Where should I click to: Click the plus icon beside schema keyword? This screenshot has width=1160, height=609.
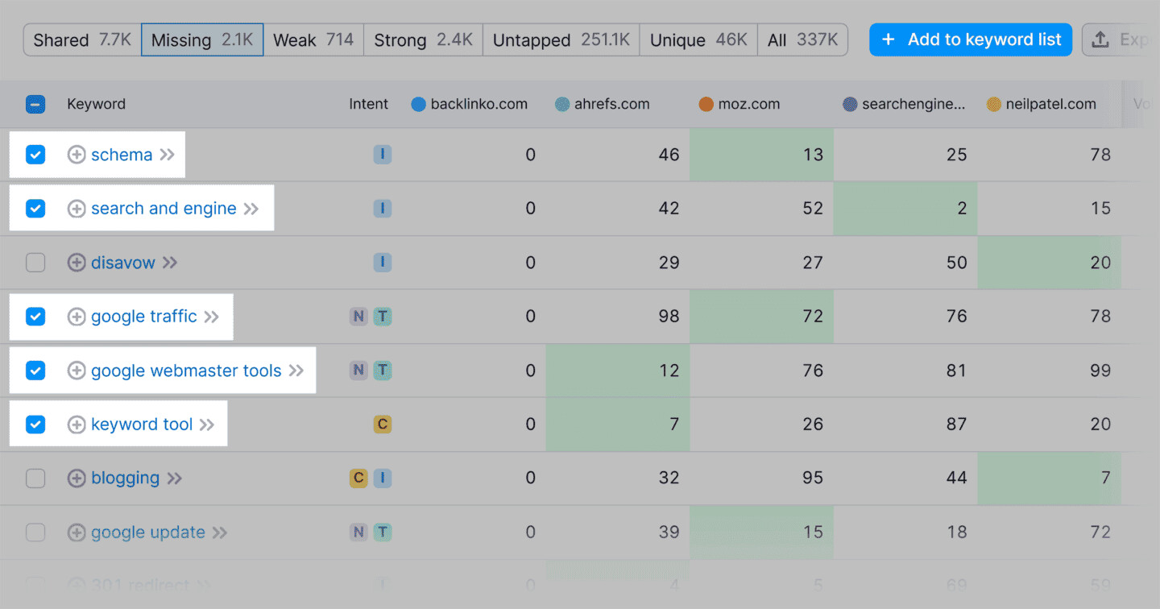click(x=77, y=155)
